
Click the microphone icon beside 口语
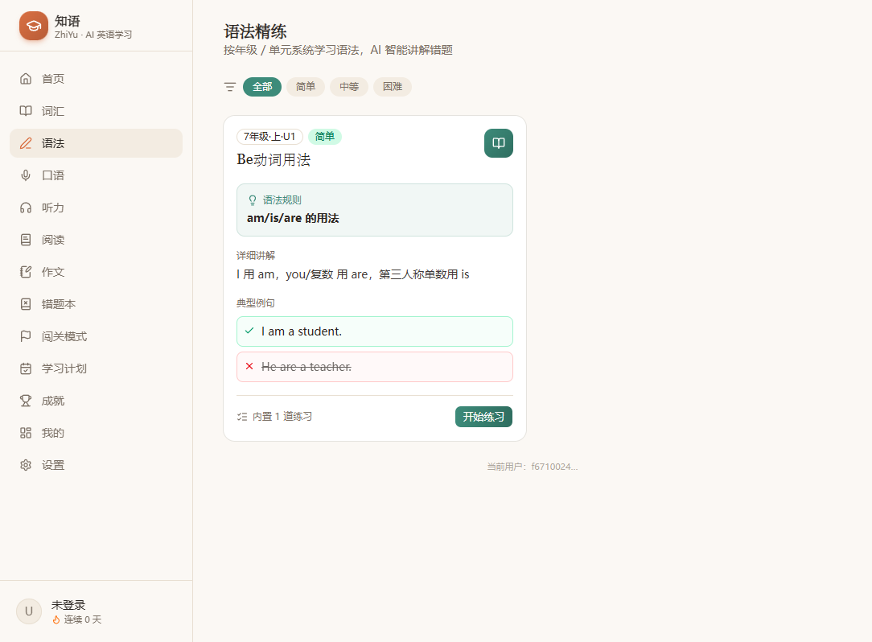coord(26,175)
